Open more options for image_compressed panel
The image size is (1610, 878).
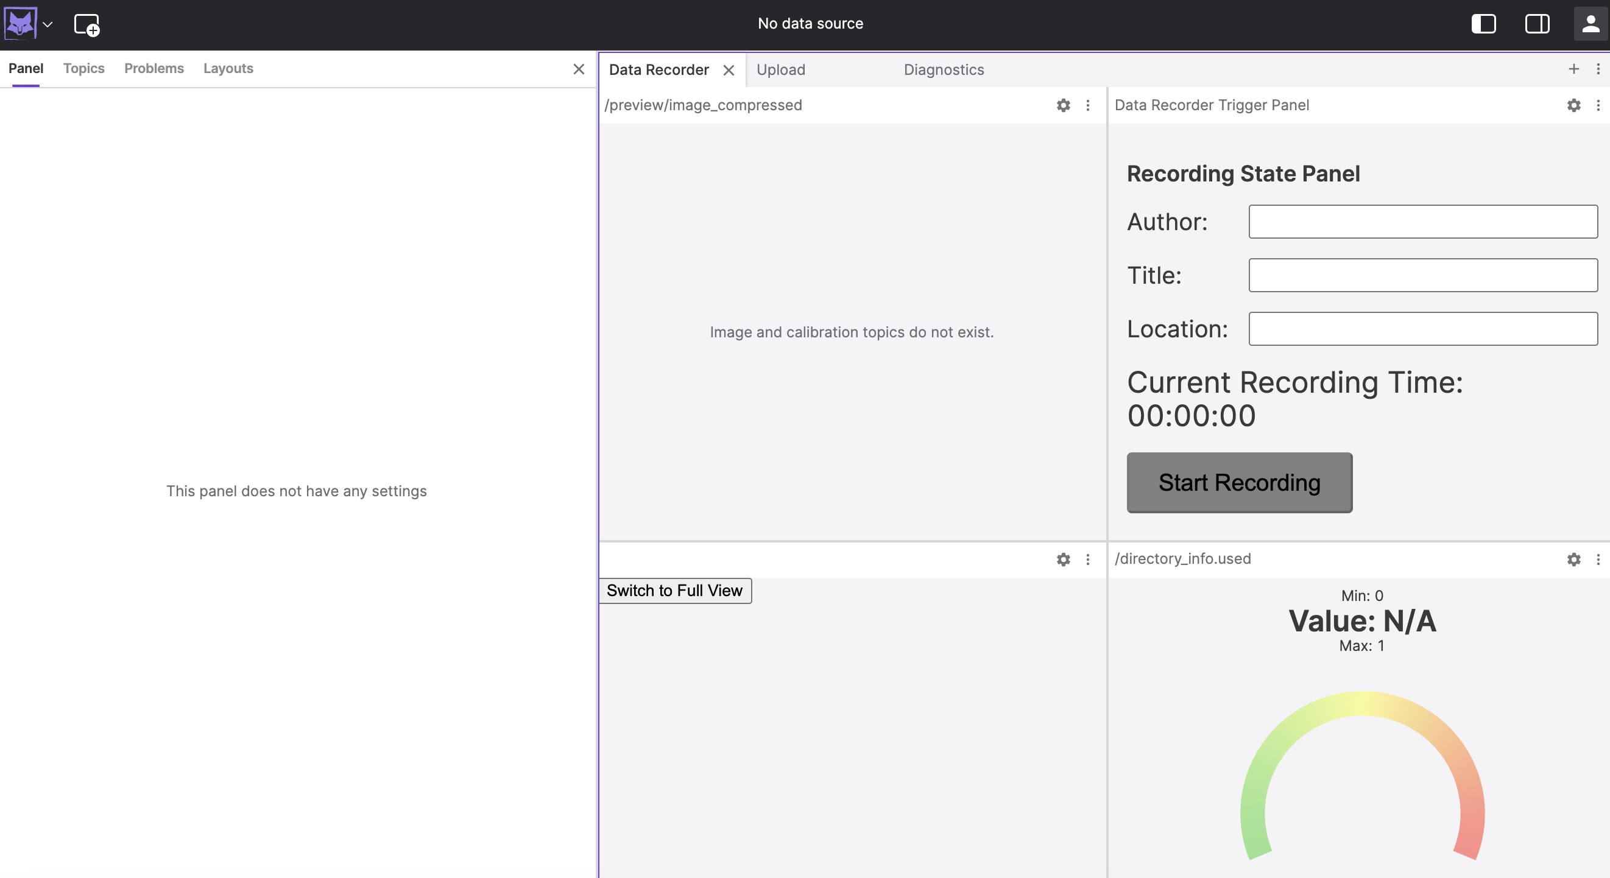[1087, 105]
